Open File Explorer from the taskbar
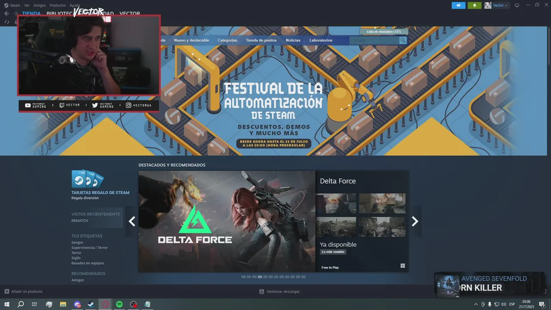Screen dimensions: 551x310 [x=63, y=304]
